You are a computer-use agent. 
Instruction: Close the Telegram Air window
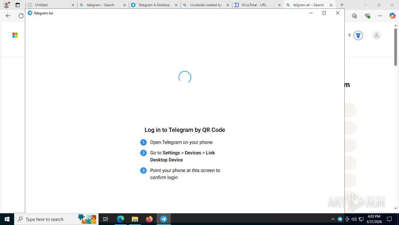click(338, 13)
